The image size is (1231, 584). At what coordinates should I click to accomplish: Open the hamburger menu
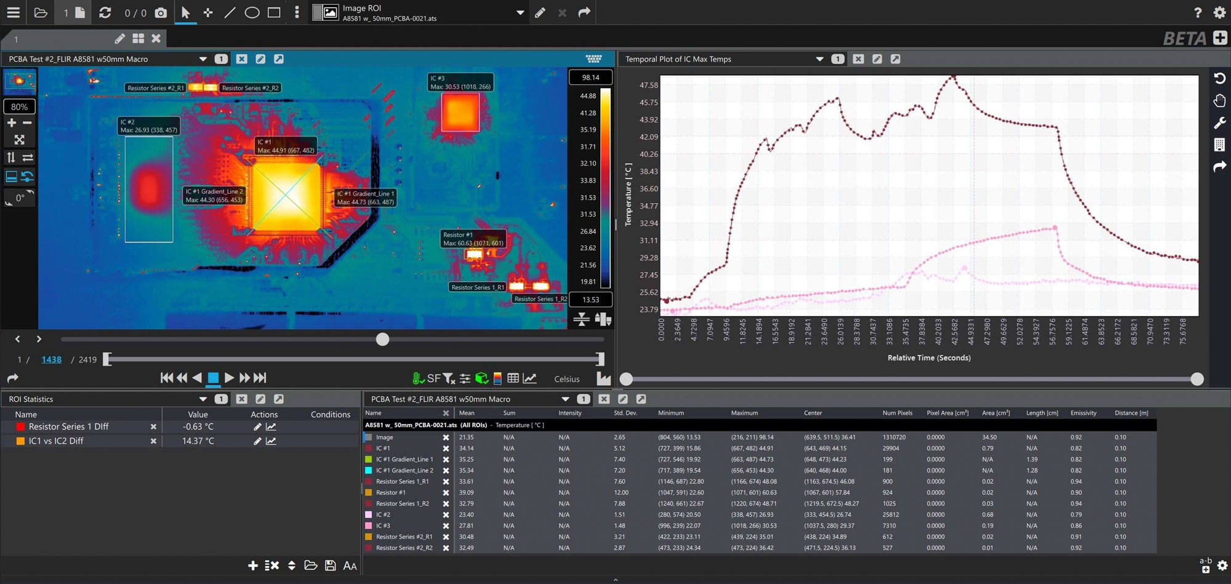pyautogui.click(x=13, y=12)
